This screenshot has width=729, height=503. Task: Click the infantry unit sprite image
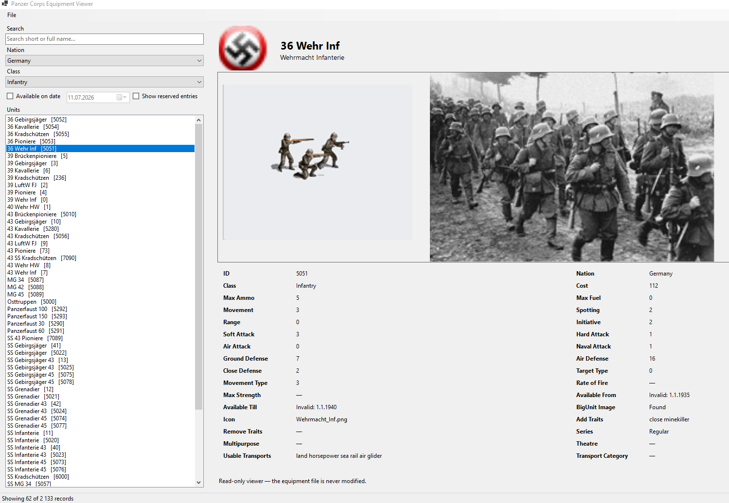[x=309, y=156]
